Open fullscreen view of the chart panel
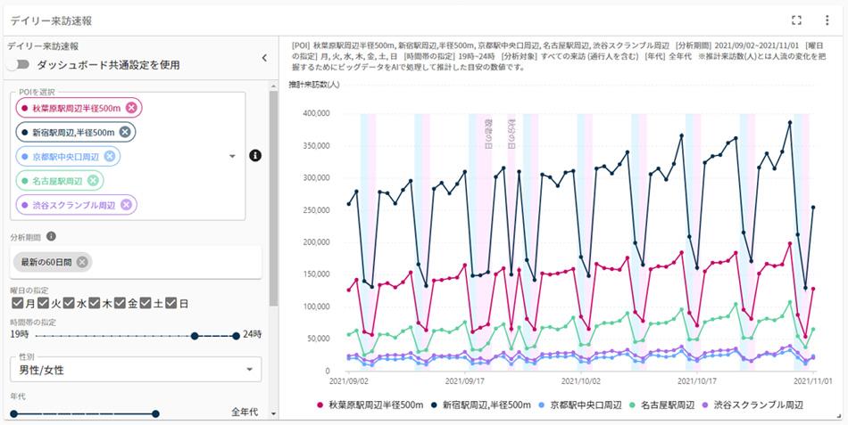848x425 pixels. click(x=797, y=20)
